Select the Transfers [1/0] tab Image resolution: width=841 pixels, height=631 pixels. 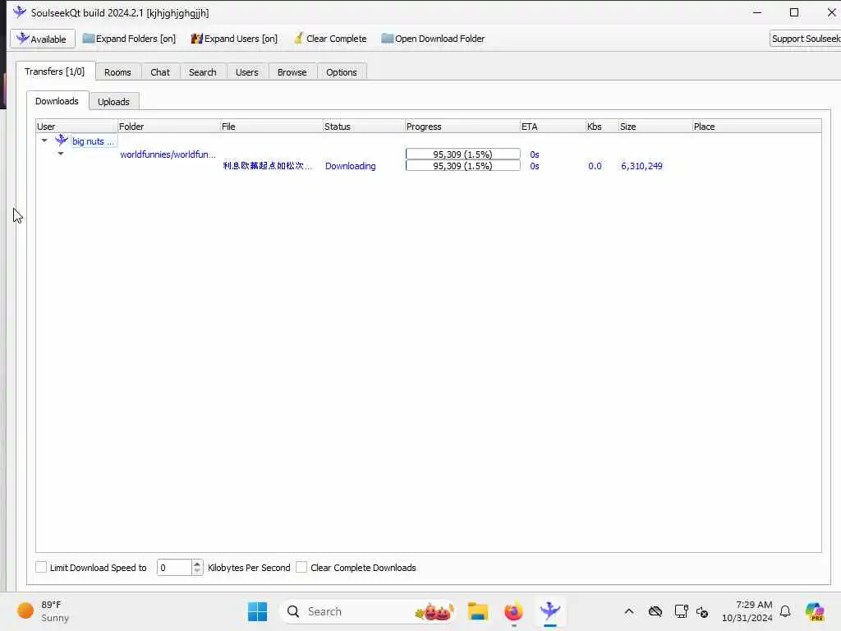pos(55,71)
